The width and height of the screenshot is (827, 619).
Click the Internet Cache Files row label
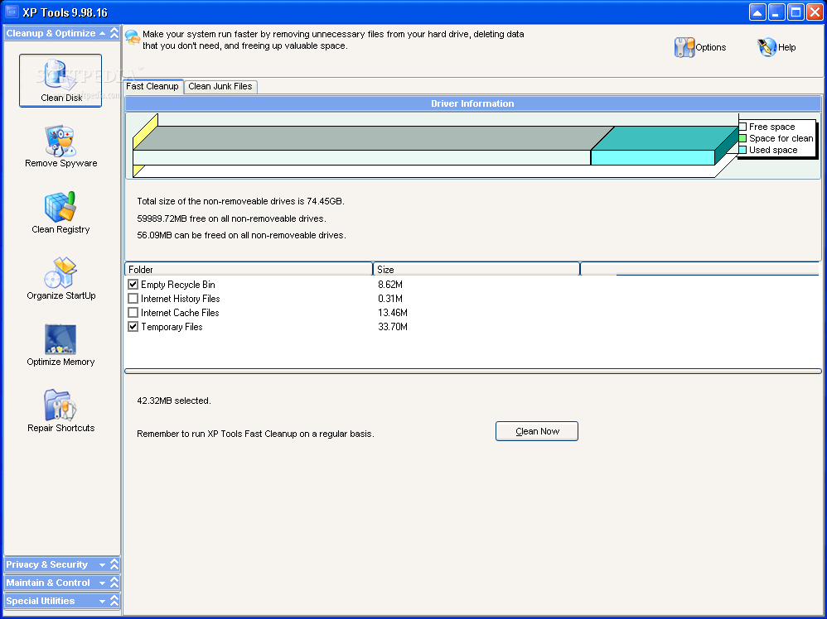[180, 313]
